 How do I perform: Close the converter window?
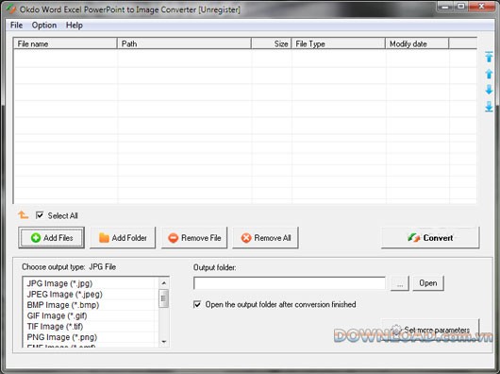482,7
